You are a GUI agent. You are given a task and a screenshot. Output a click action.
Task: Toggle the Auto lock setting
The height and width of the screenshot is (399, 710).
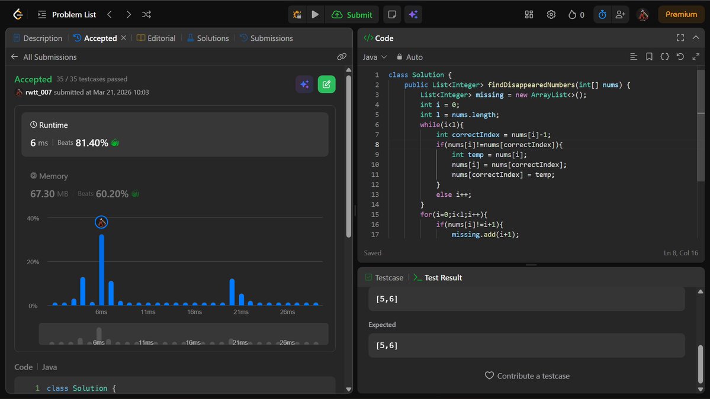click(x=409, y=57)
